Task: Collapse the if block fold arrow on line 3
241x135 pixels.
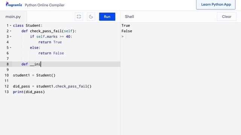Action: [11, 37]
